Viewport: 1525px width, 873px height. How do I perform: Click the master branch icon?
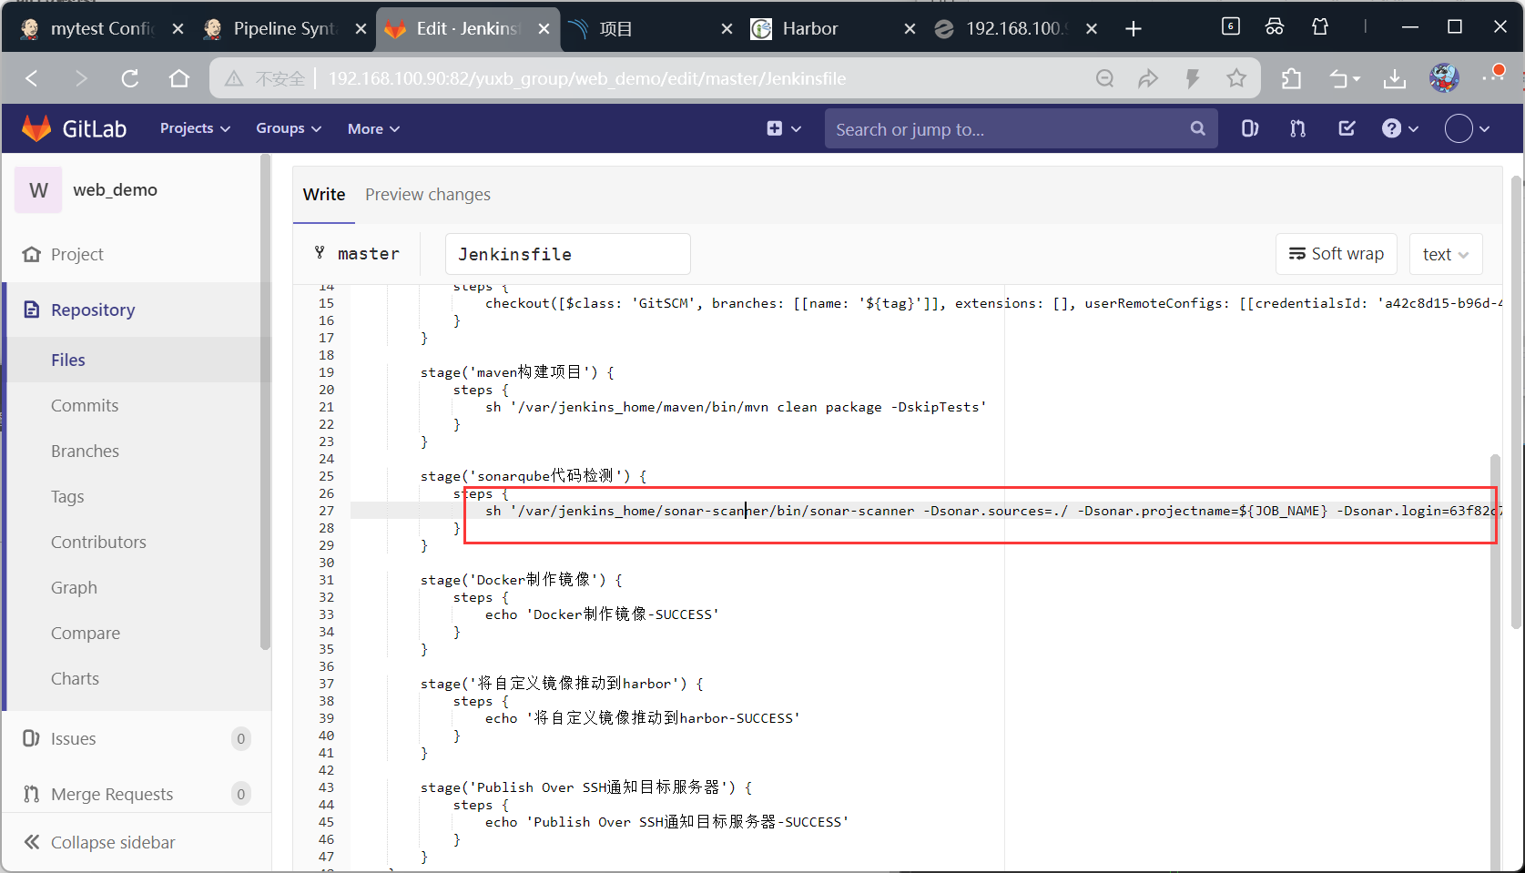[x=320, y=253]
